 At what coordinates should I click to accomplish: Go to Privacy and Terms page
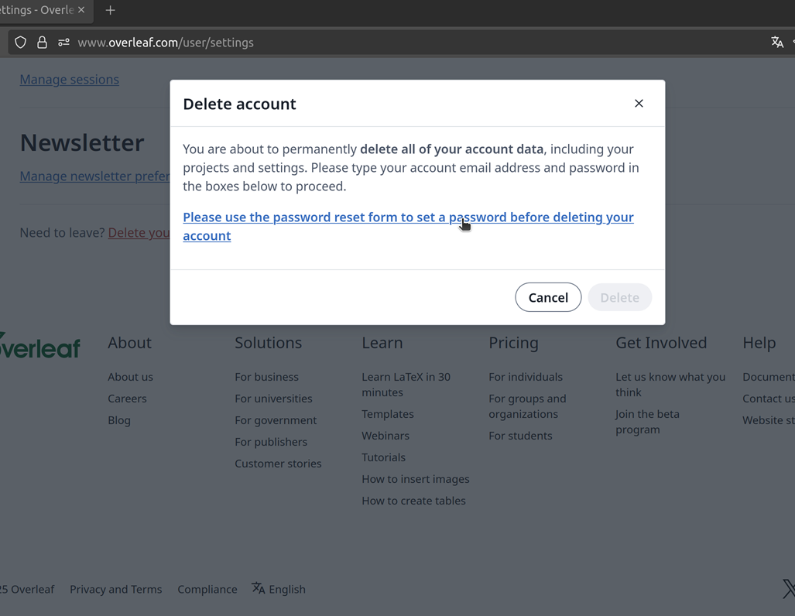click(115, 589)
